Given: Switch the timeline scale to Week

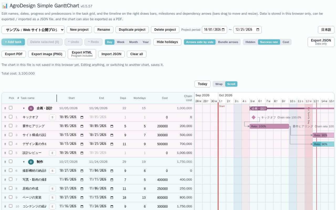Looking at the screenshot, I should pos(121,42).
